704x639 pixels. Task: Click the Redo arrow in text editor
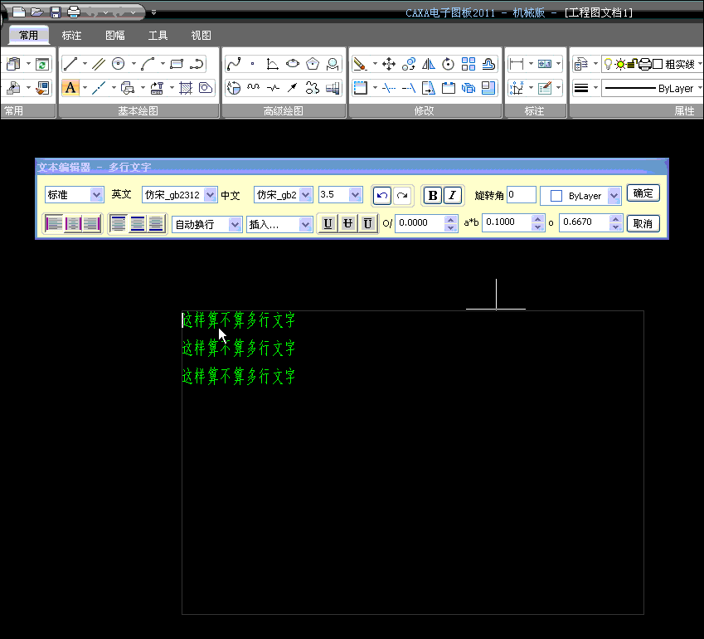coord(401,195)
